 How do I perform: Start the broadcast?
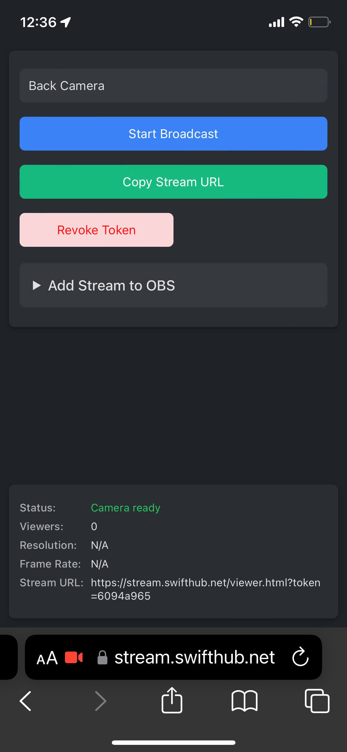173,134
